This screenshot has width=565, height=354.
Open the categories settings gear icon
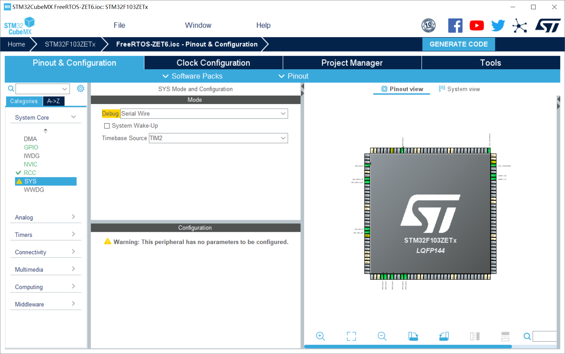pyautogui.click(x=81, y=89)
